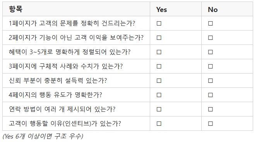Check No for 1페이지가 고객의 문제를 정확히 건드리는가
Viewport: 257px width, 142px height.
(x=211, y=24)
